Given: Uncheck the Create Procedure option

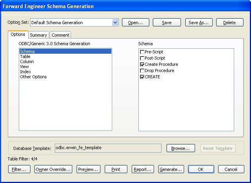Looking at the screenshot, I should (142, 64).
